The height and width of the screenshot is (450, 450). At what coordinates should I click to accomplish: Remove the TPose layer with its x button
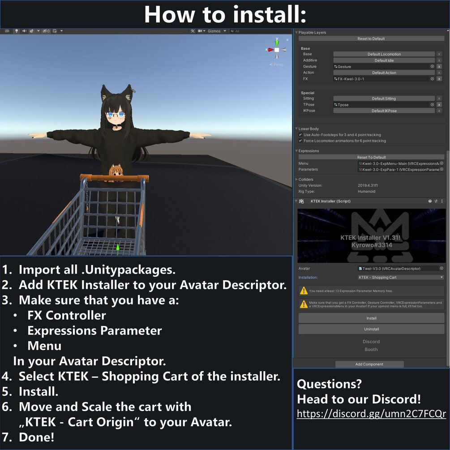click(x=439, y=105)
